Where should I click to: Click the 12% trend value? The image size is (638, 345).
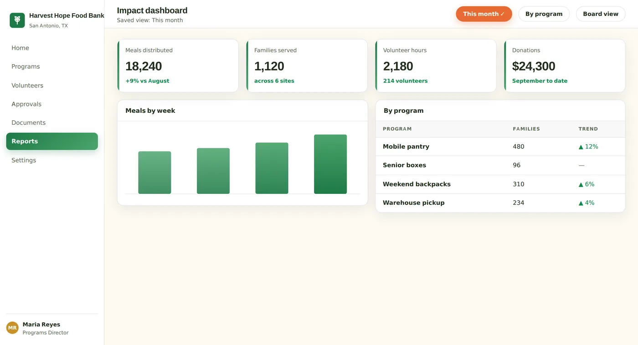[588, 147]
